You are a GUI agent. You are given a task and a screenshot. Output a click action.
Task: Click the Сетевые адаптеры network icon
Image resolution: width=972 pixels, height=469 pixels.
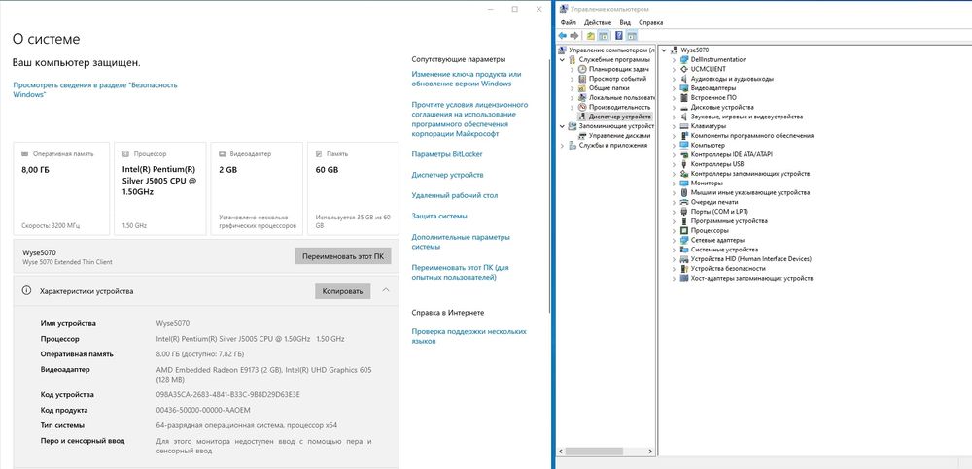pyautogui.click(x=684, y=240)
